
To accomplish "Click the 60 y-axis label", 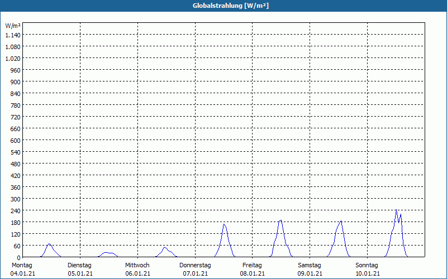I will (17, 246).
